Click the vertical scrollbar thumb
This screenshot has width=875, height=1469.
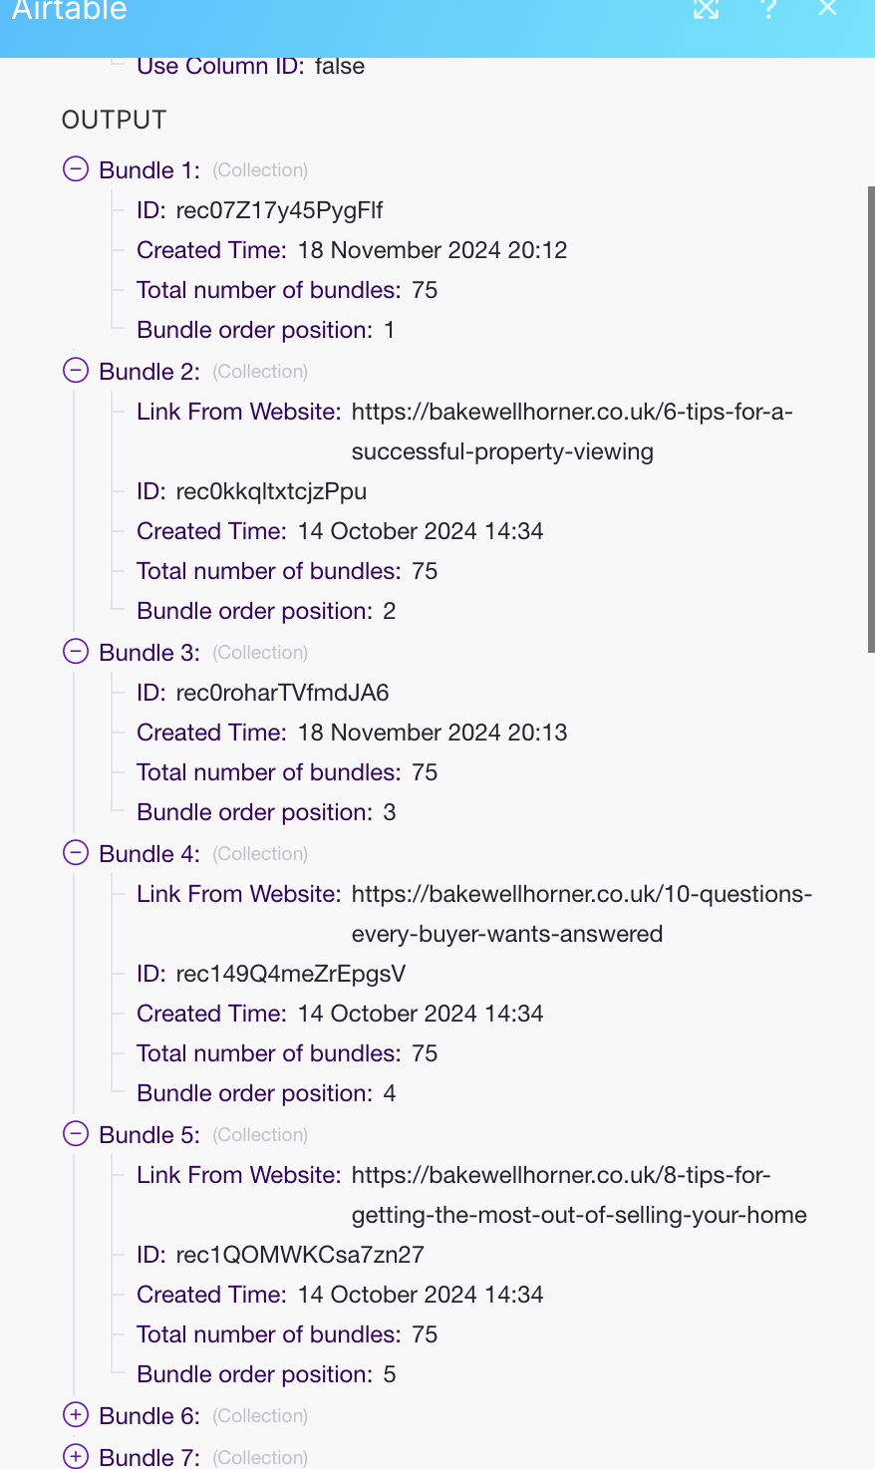click(871, 419)
